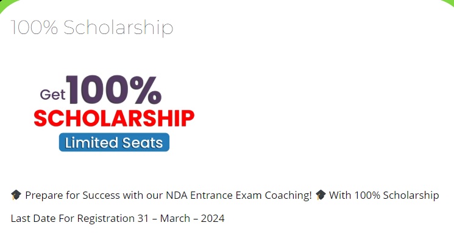Click the 'With 100% Scholarship' text
Screen dimensions: 454x245
coord(384,195)
